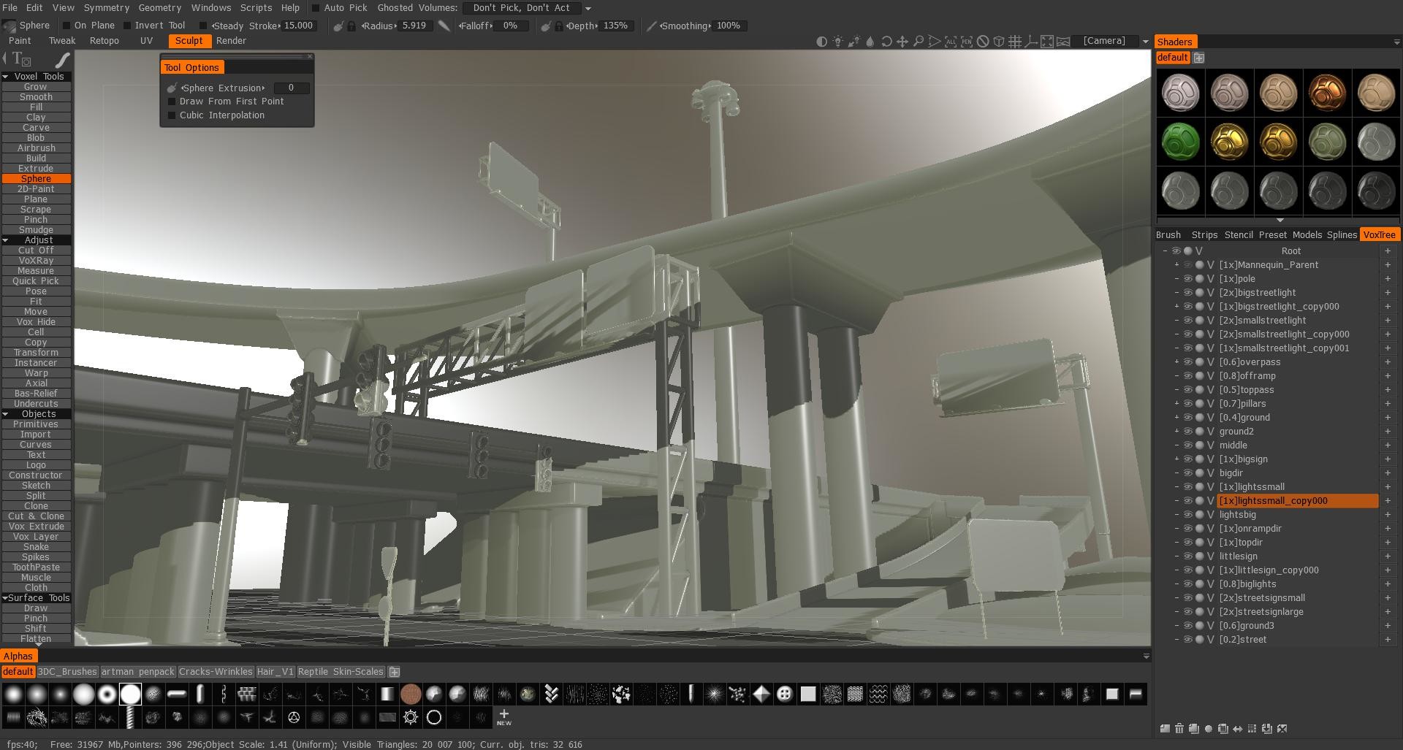Toggle flat shade view icon
Viewport: 1403px width, 750px height.
821,42
